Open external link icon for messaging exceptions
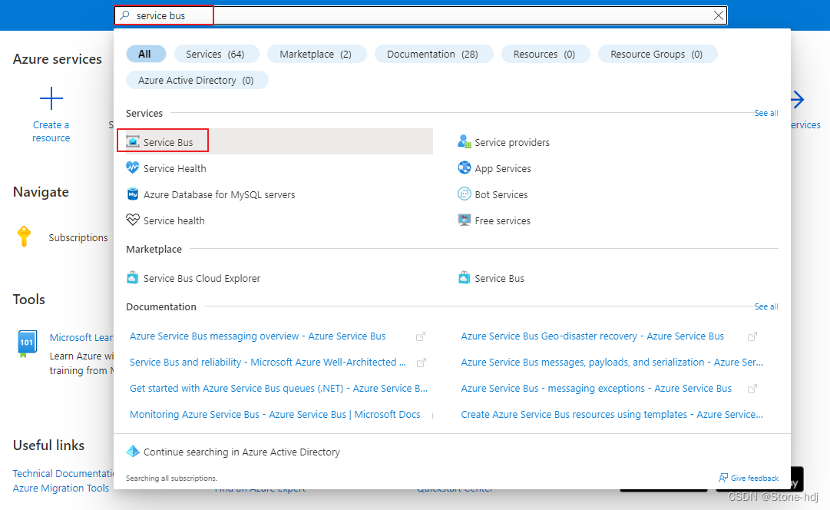Image resolution: width=830 pixels, height=510 pixels. click(x=752, y=389)
